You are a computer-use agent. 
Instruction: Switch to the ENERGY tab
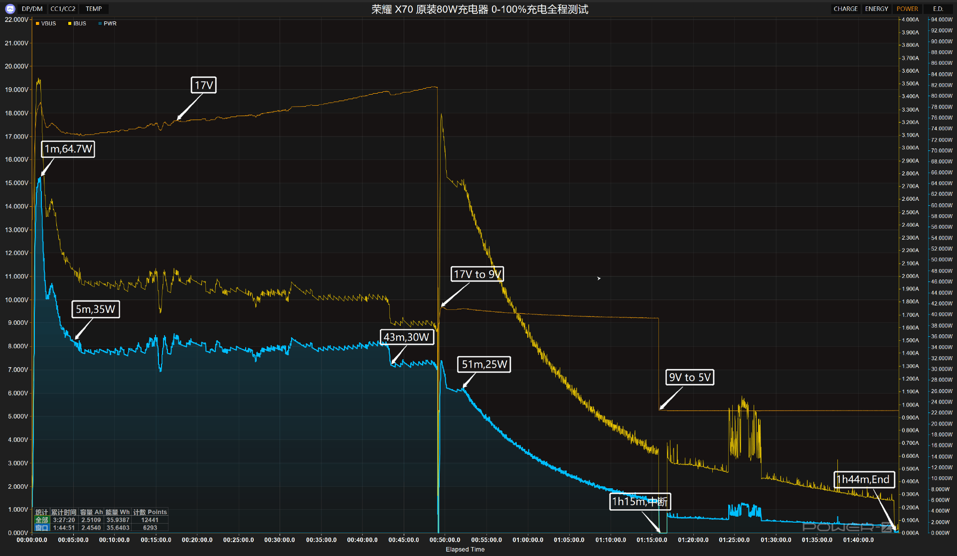(x=876, y=9)
